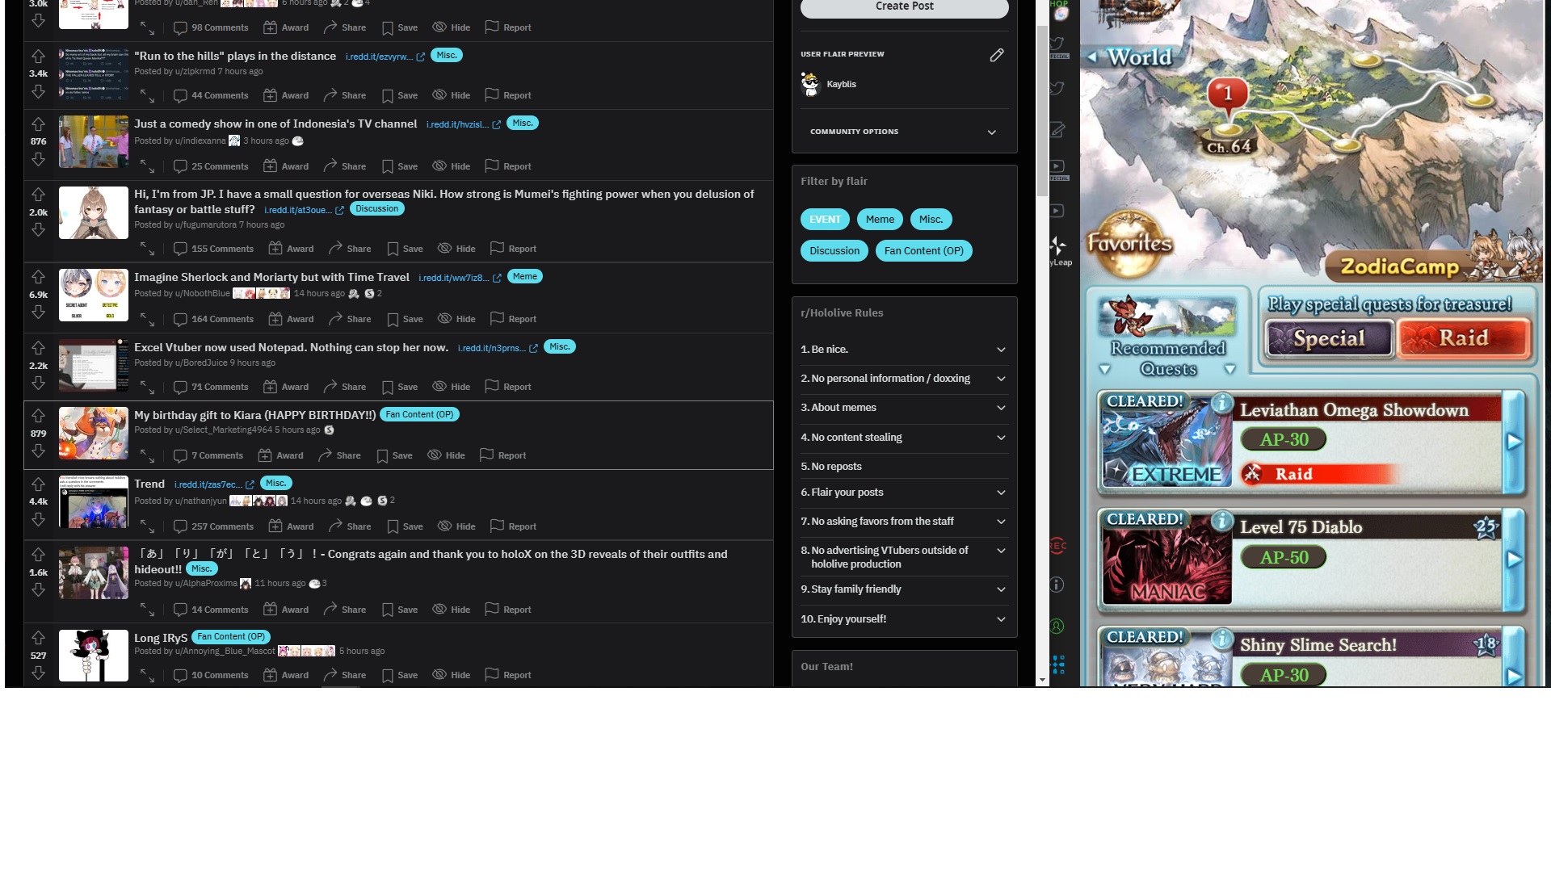Viewport: 1551px width, 872px height.
Task: Click the info icon on Level 75 Diablo
Action: click(x=1222, y=521)
